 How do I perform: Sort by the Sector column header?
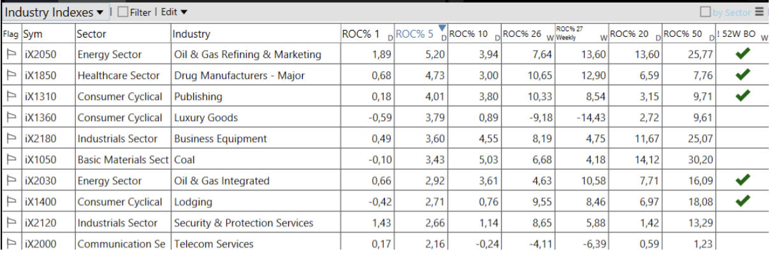coord(92,34)
